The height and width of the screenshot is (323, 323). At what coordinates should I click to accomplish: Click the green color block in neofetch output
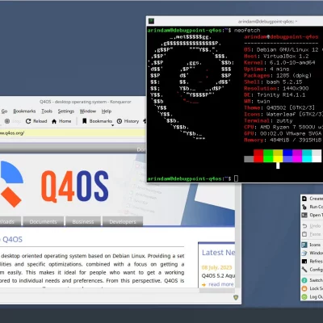point(268,156)
